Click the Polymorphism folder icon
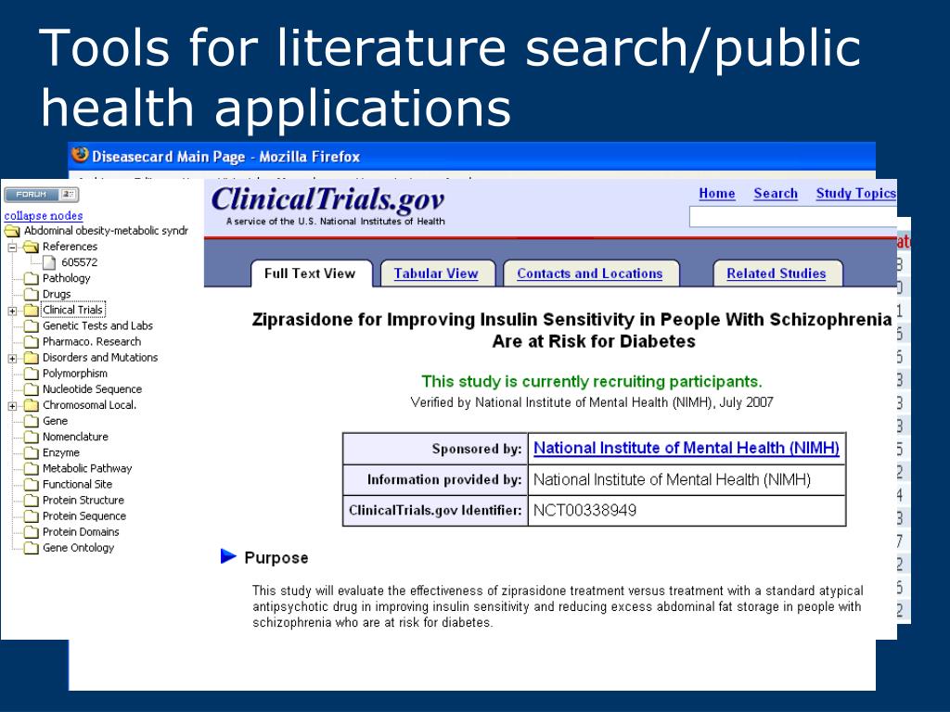The image size is (950, 712). 31,374
